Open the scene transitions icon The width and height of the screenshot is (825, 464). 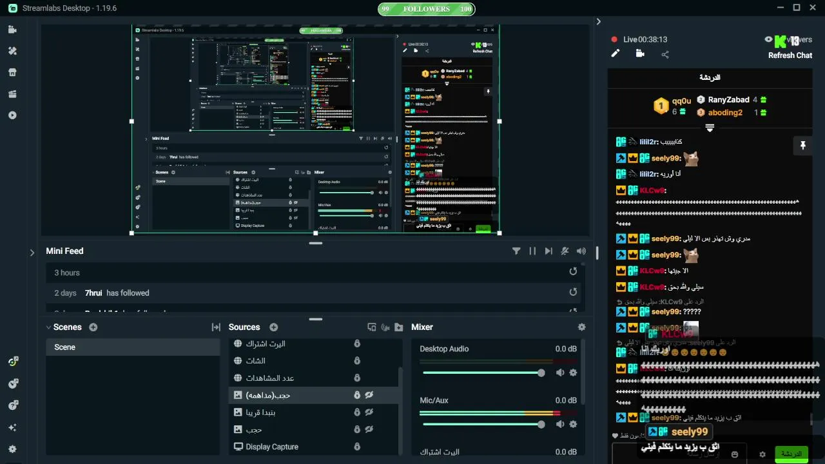(216, 327)
